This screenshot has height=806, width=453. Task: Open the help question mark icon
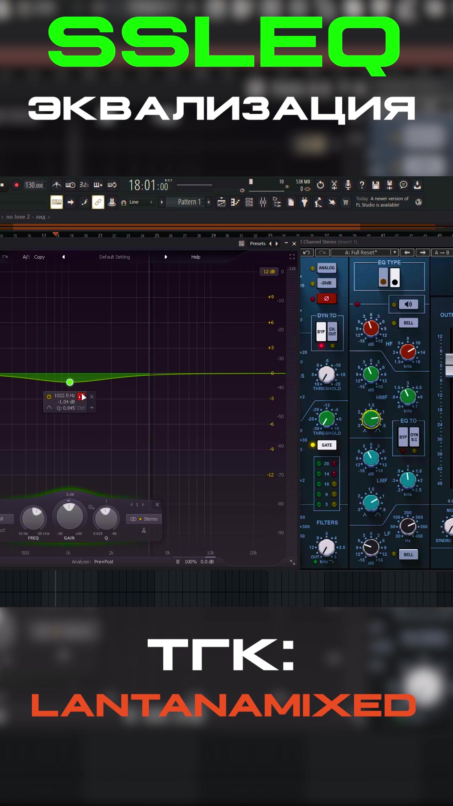click(x=362, y=185)
